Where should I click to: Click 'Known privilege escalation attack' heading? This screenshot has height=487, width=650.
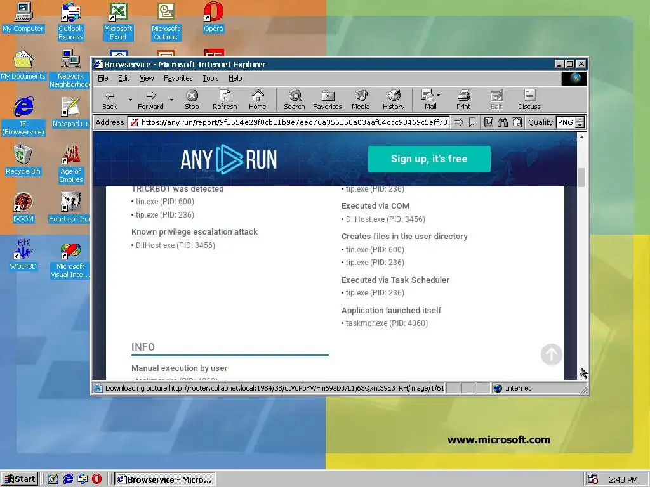194,232
